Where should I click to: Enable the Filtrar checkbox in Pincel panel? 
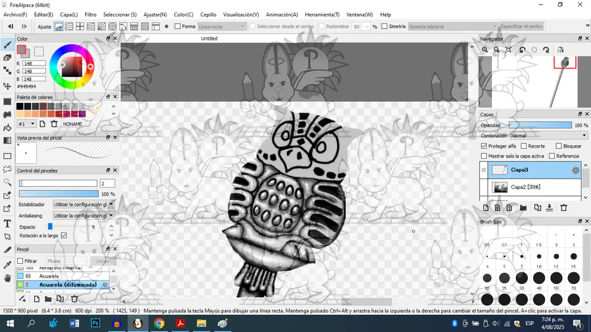pos(20,261)
